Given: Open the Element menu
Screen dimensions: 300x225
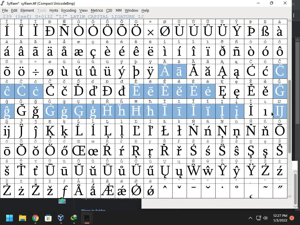Looking at the screenshot, I should pos(27,11).
